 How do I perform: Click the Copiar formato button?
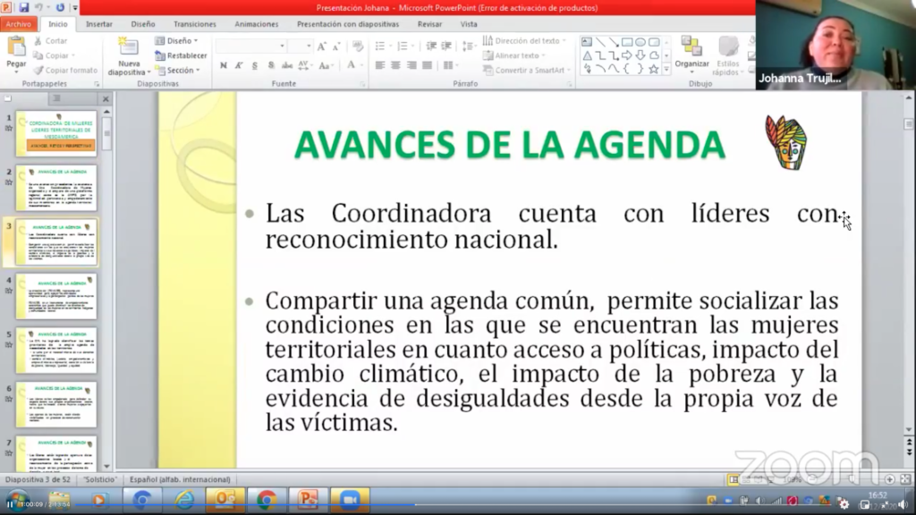[65, 70]
